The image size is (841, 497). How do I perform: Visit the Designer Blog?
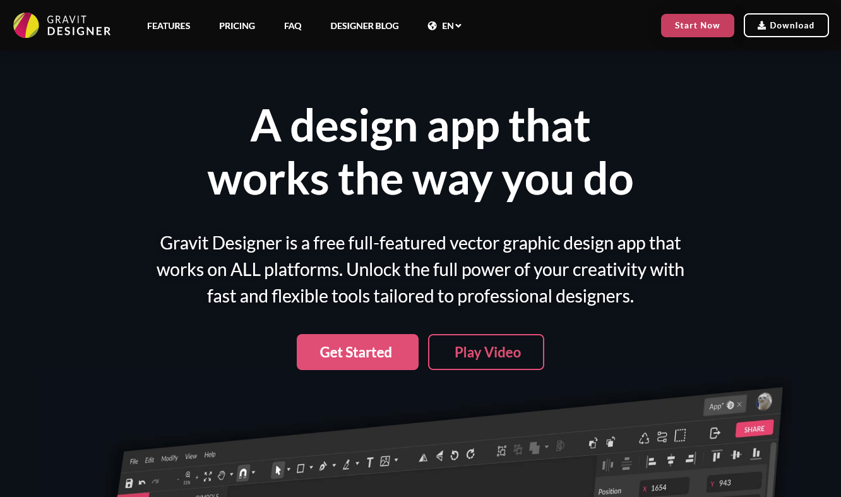click(x=364, y=26)
